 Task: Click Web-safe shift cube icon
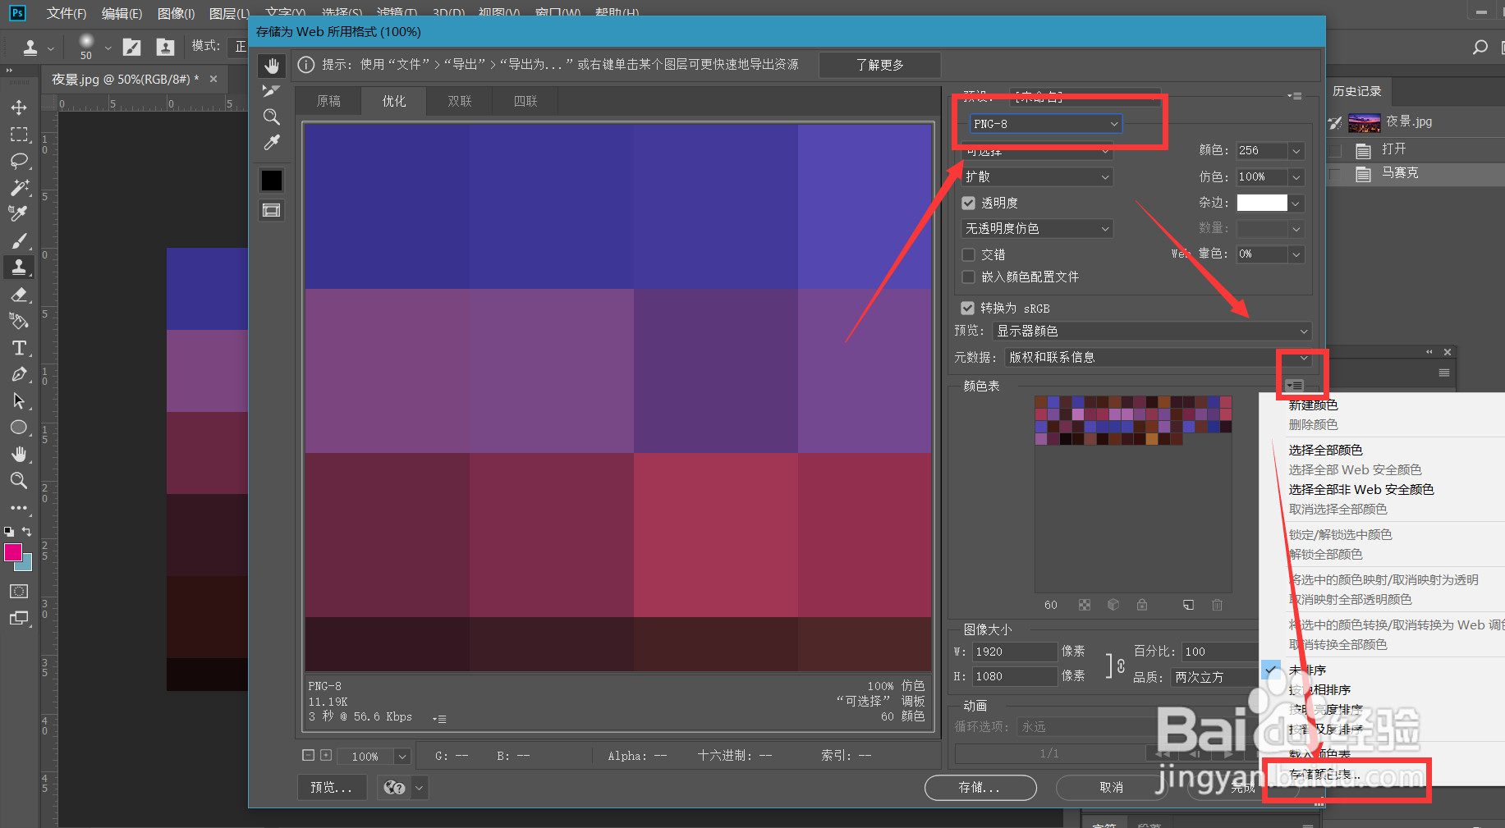click(1113, 605)
